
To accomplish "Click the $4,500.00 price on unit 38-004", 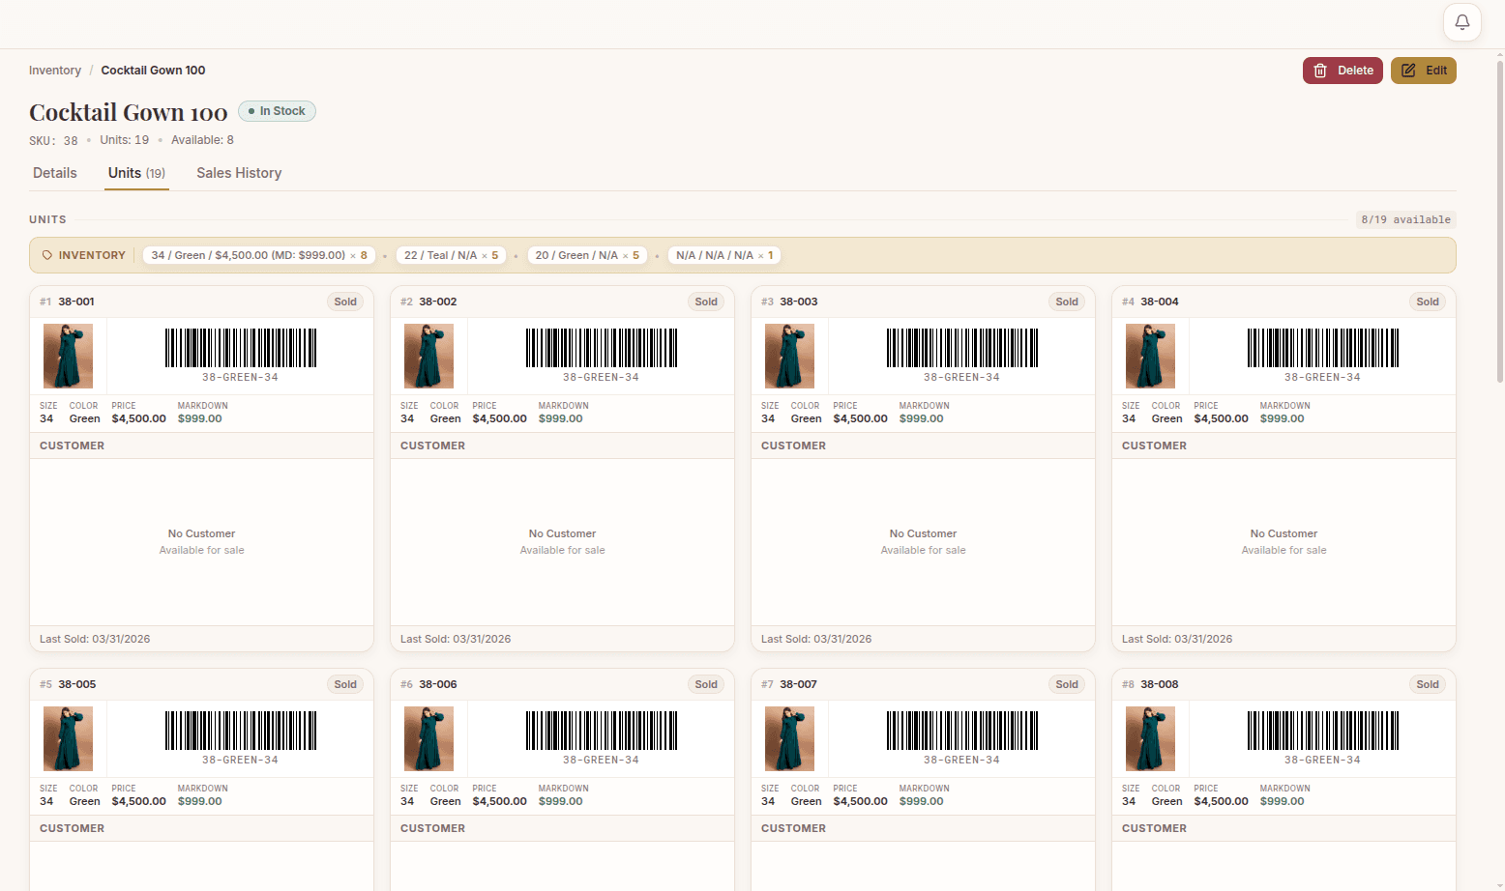I will (x=1222, y=418).
